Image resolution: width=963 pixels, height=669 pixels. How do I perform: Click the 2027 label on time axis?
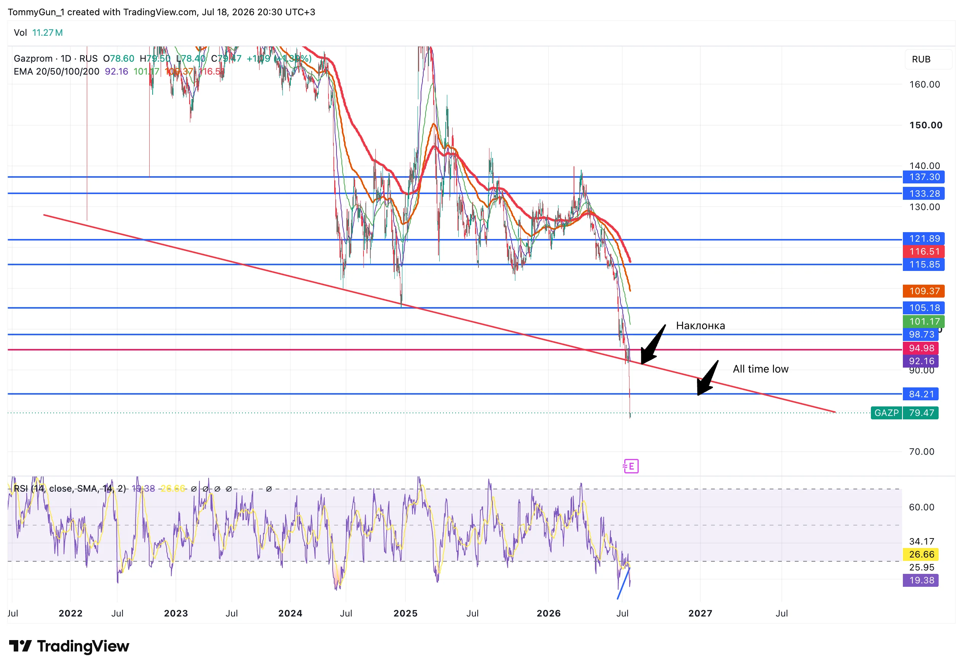point(700,613)
